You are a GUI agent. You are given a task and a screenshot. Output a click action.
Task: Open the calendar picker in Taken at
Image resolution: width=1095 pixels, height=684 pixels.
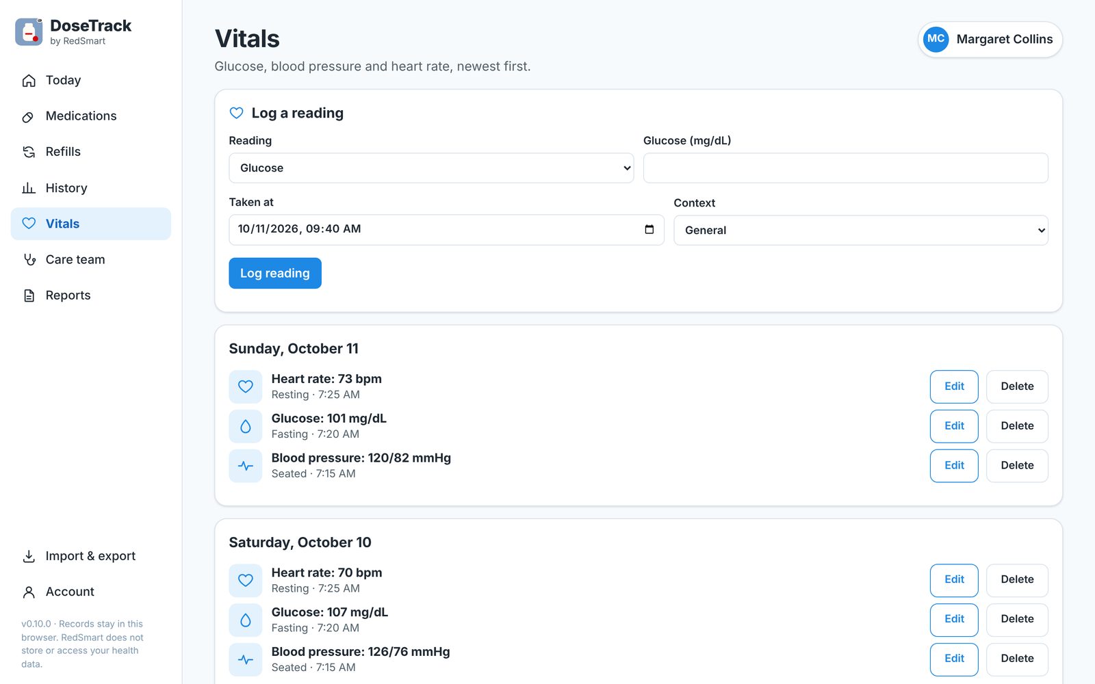pyautogui.click(x=649, y=229)
